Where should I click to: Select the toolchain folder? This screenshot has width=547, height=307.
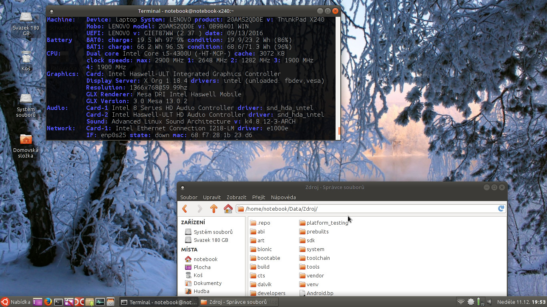[x=315, y=258]
